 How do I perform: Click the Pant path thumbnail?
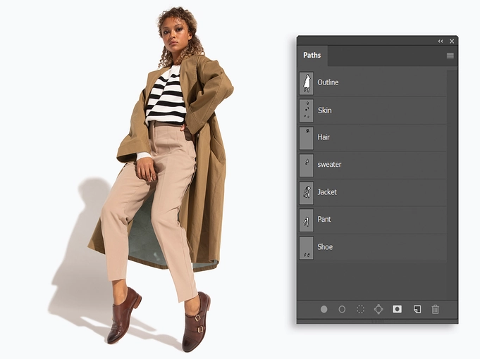point(306,220)
